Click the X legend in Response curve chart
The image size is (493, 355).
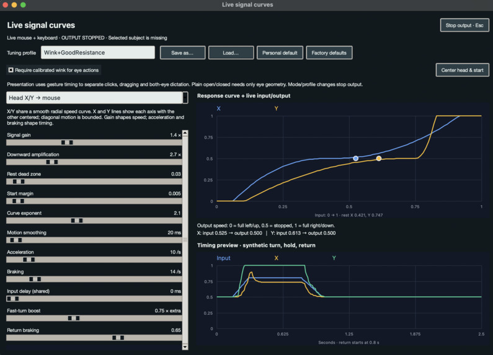click(218, 108)
